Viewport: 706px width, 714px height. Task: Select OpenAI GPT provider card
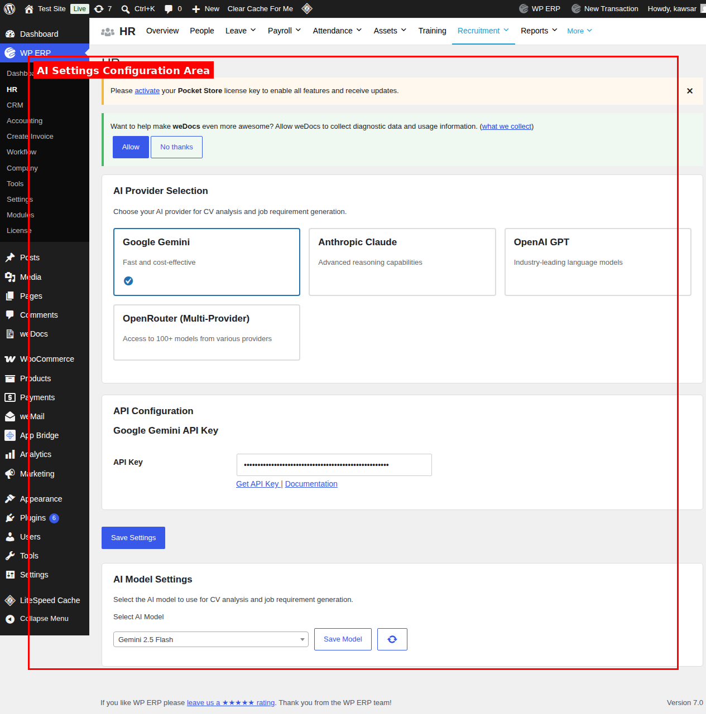(598, 262)
